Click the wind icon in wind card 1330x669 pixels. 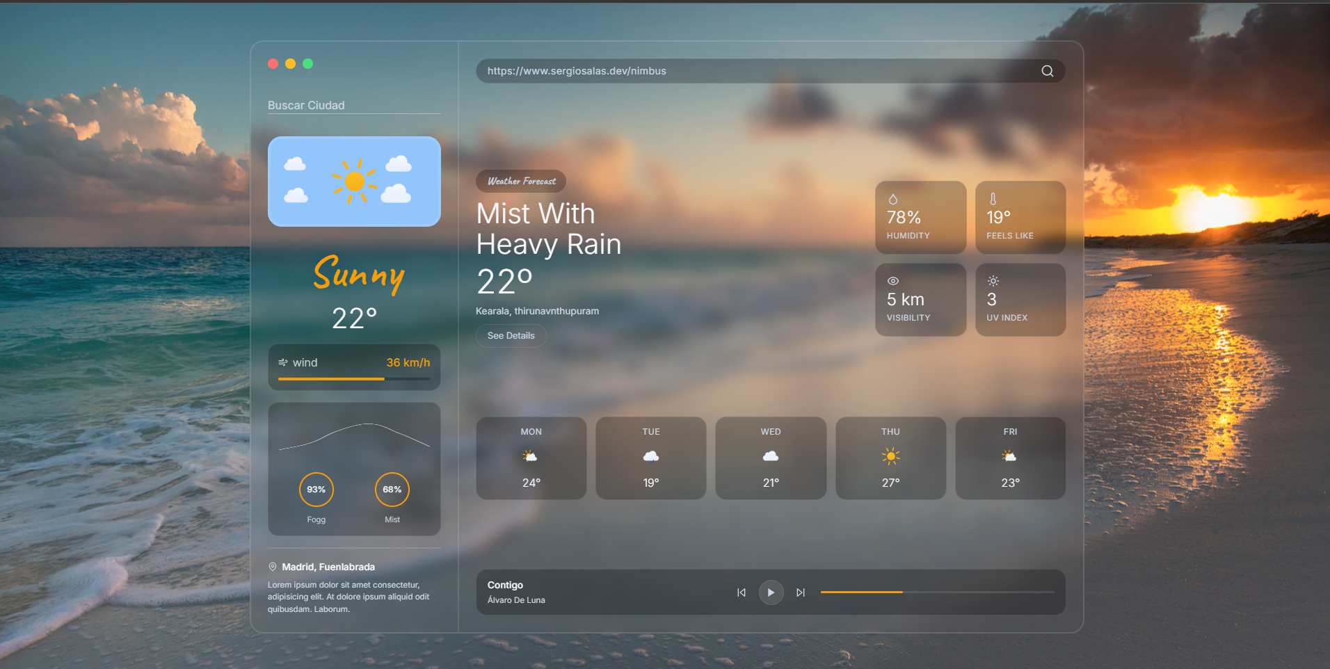coord(283,362)
